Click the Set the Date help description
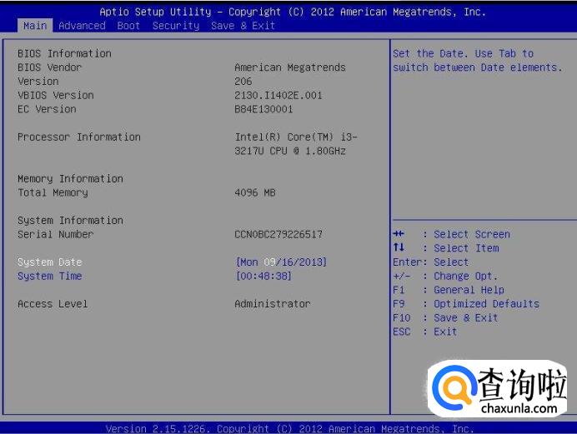577x434 pixels. (x=478, y=61)
